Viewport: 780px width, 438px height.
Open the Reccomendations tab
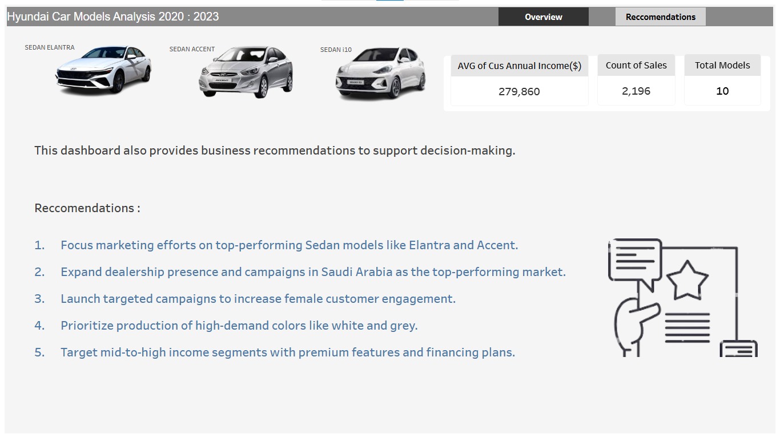tap(661, 17)
